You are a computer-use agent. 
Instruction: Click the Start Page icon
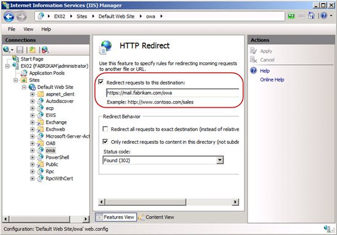(x=15, y=59)
